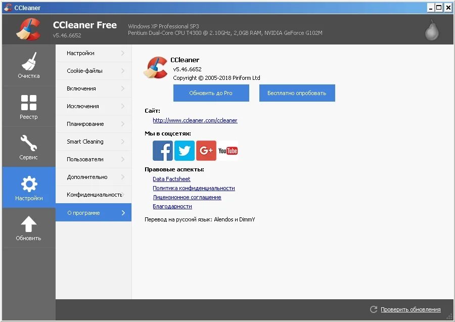Viewport: 455px width, 322px height.
Task: Click the chevron next to Планирование
Action: (x=123, y=124)
